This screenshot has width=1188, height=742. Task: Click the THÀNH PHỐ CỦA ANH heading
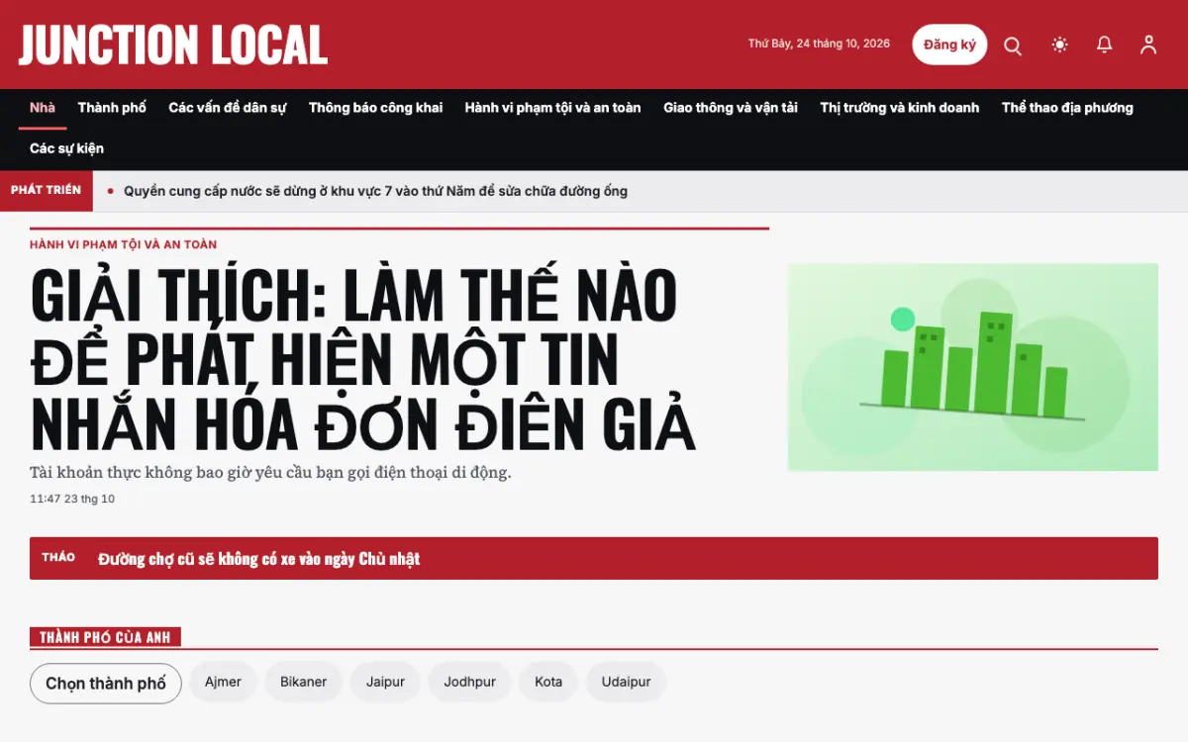(106, 638)
